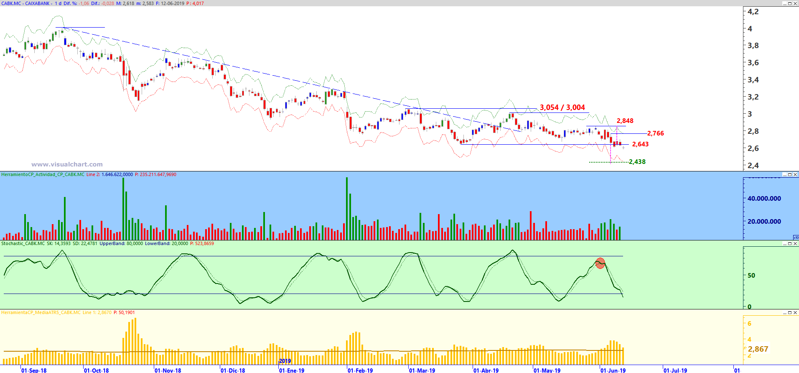Click the '4,2' price axis value
Viewport: 799px width, 373px height.
(753, 12)
